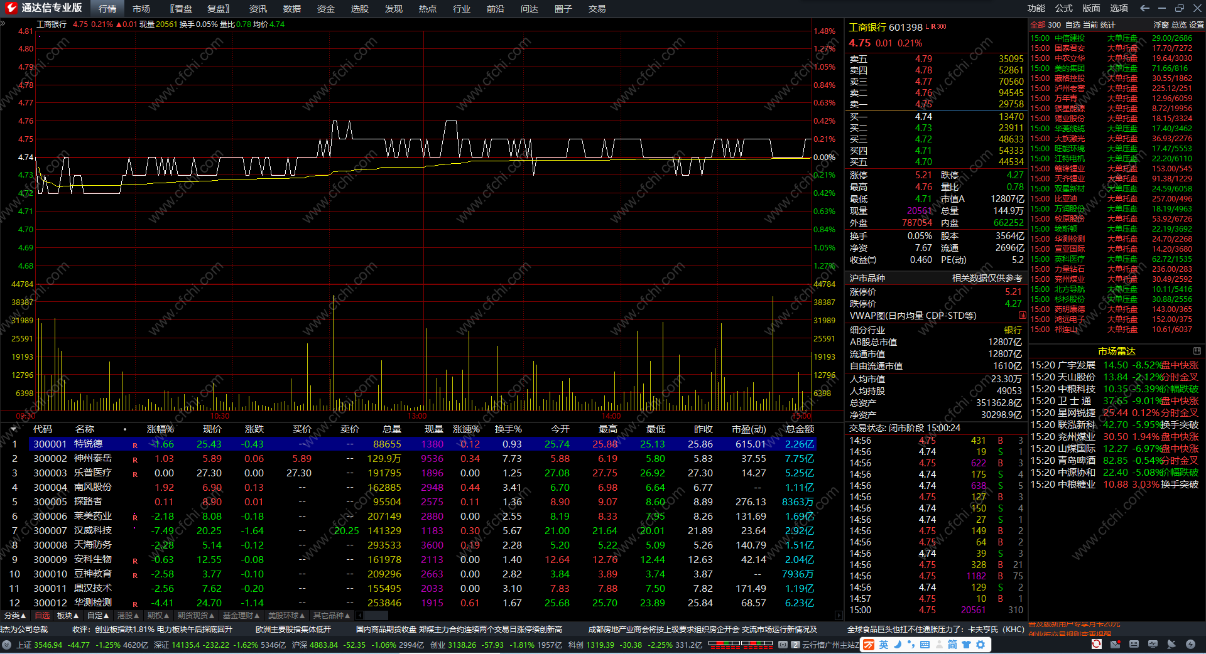The height and width of the screenshot is (654, 1206).
Task: Sort list by 涨幅% column header
Action: (160, 429)
